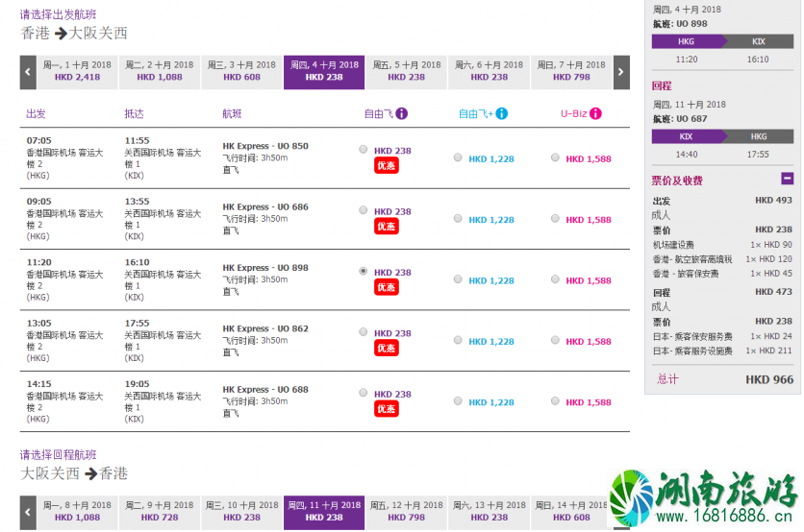
Task: Click the 19:05 arrival time
Action: click(137, 384)
